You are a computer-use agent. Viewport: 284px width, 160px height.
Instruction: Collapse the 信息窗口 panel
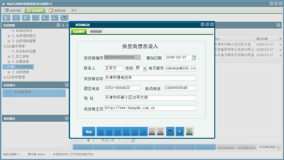67,85
